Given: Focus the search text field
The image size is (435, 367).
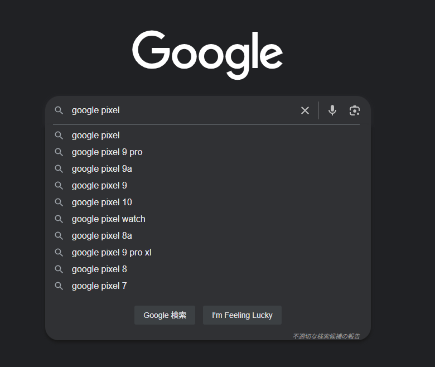Looking at the screenshot, I should 183,110.
